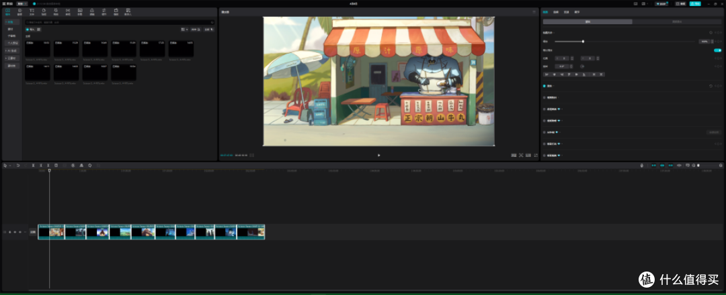Expand the cloud materials item in sidebar

pyautogui.click(x=11, y=58)
